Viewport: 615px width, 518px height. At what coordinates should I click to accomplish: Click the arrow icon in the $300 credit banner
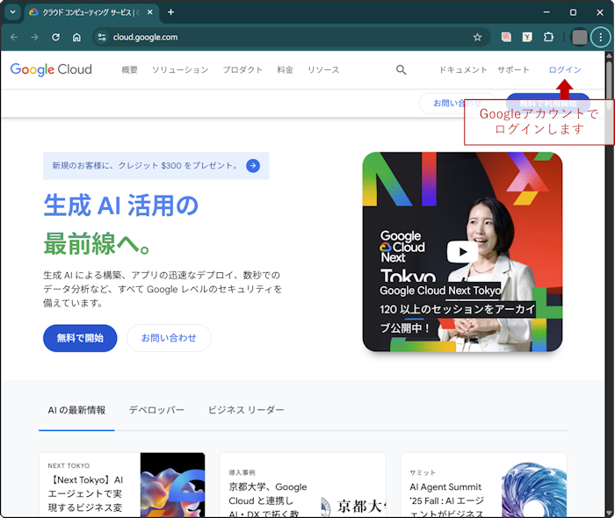253,165
